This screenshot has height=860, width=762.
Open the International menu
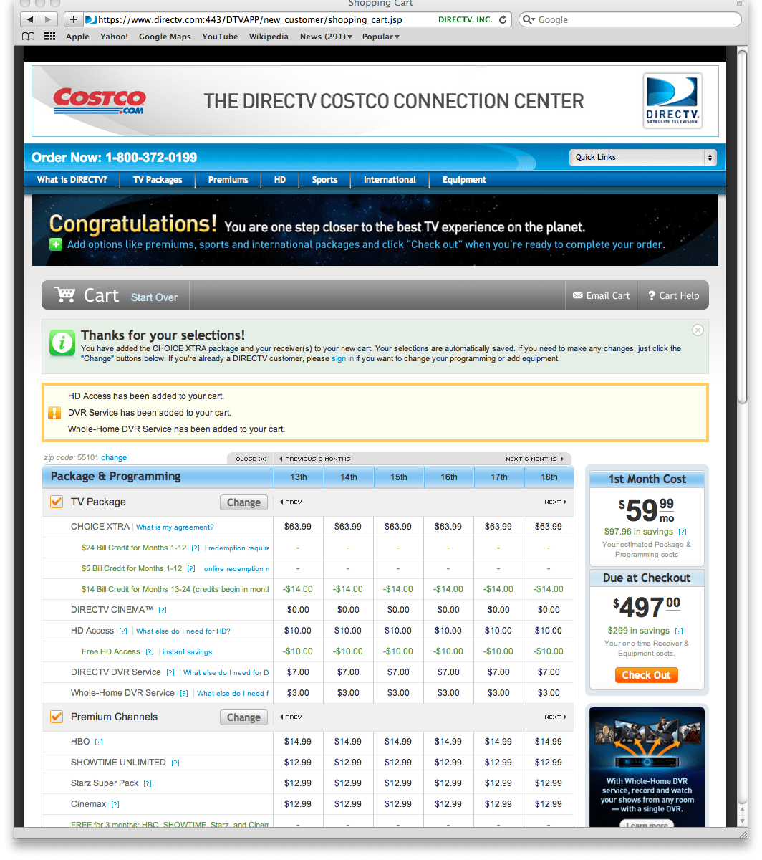[x=390, y=180]
